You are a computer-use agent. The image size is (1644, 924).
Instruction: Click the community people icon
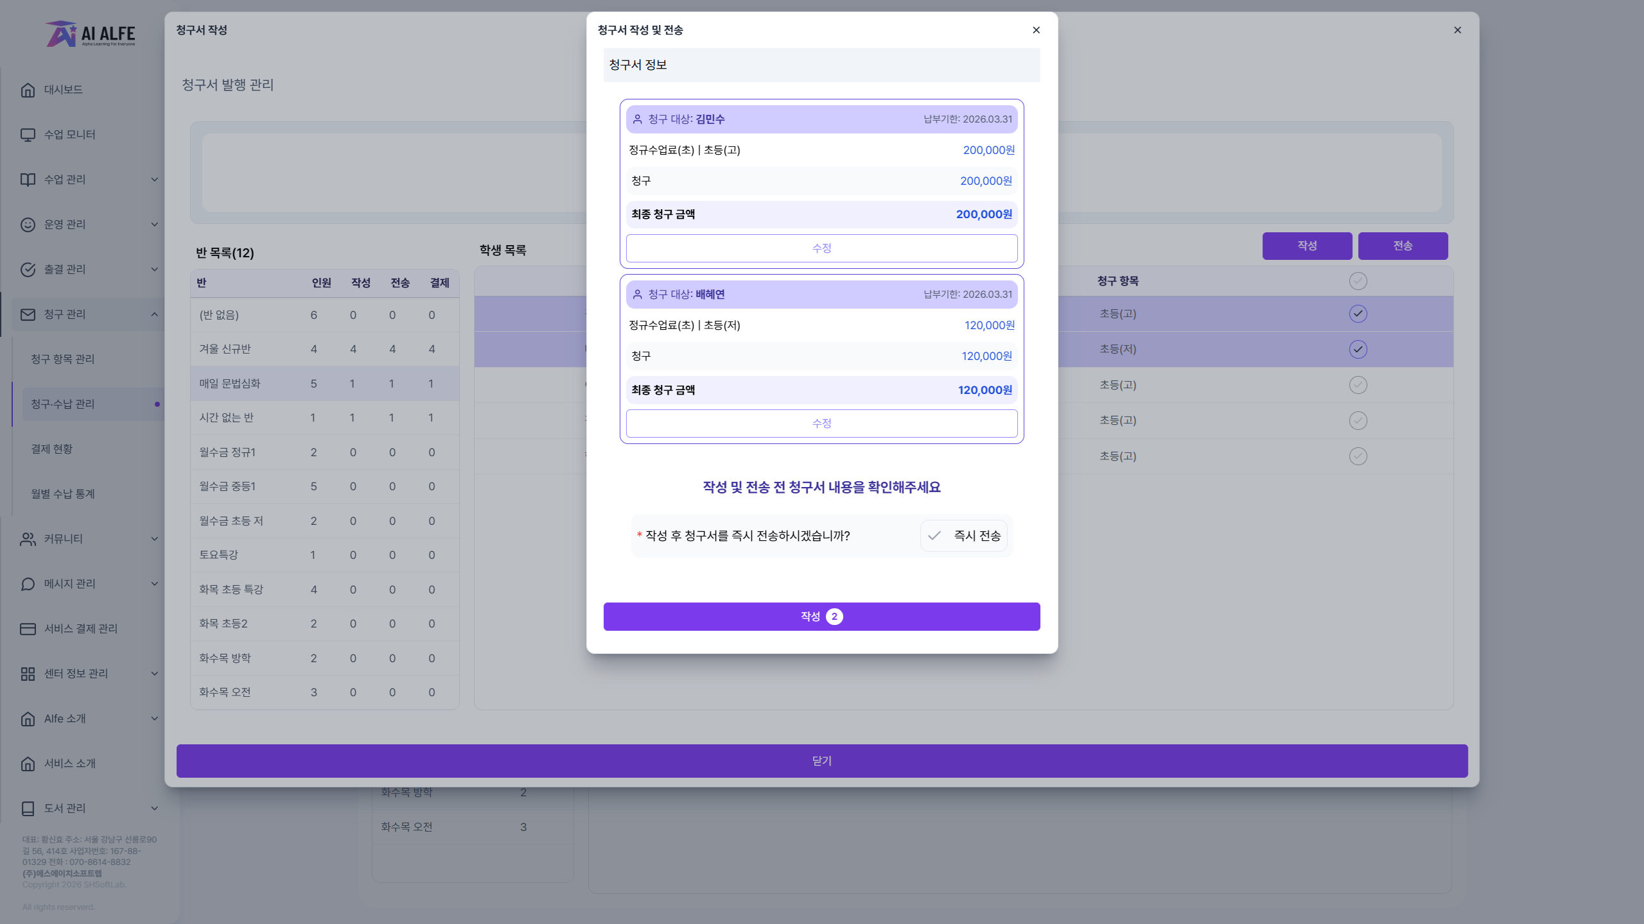[x=28, y=539]
